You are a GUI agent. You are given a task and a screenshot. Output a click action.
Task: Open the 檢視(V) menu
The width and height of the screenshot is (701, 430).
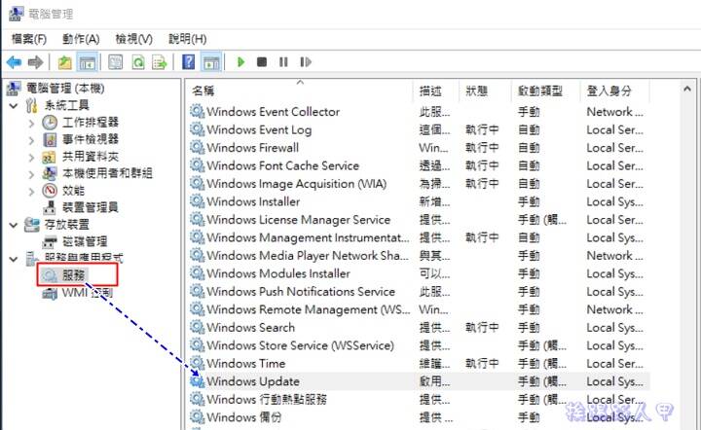133,39
